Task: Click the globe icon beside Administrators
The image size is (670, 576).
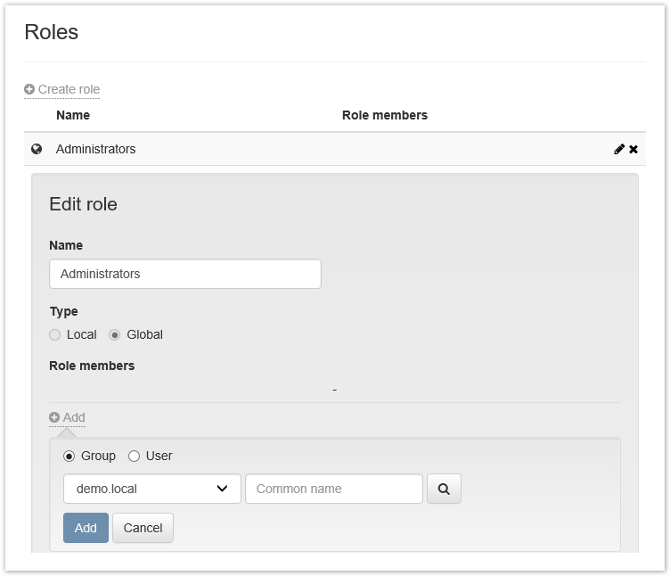Action: click(x=37, y=149)
